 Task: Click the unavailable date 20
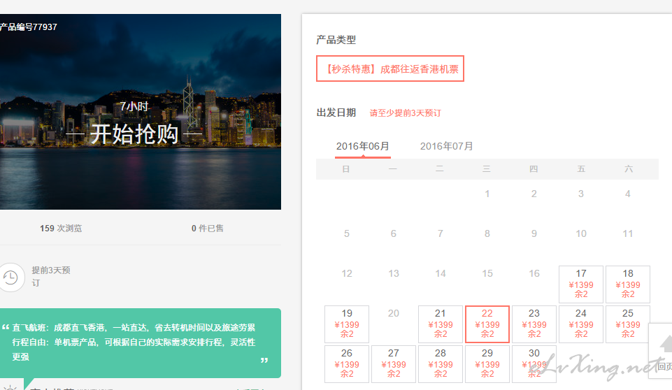coord(394,313)
